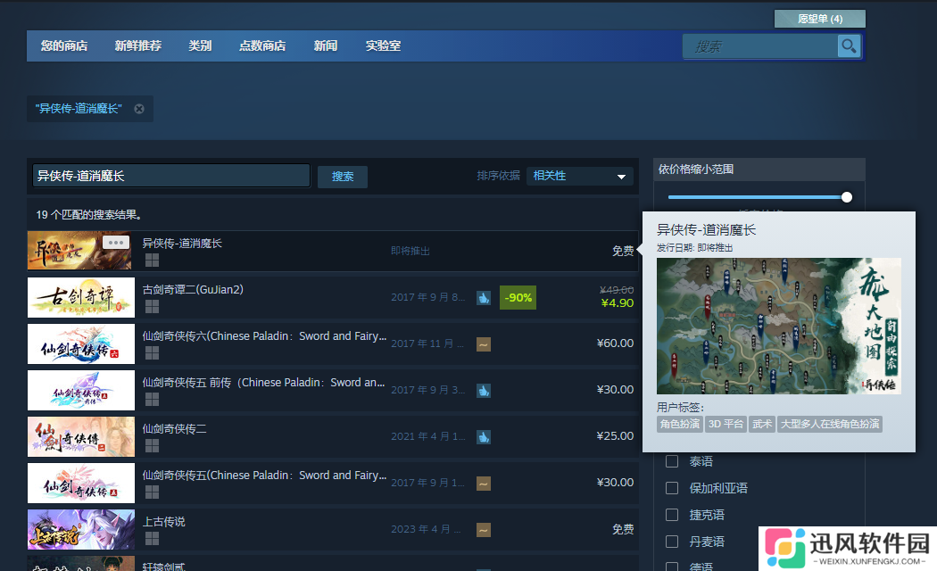Focus the top store search field
This screenshot has width=937, height=571.
(x=760, y=46)
